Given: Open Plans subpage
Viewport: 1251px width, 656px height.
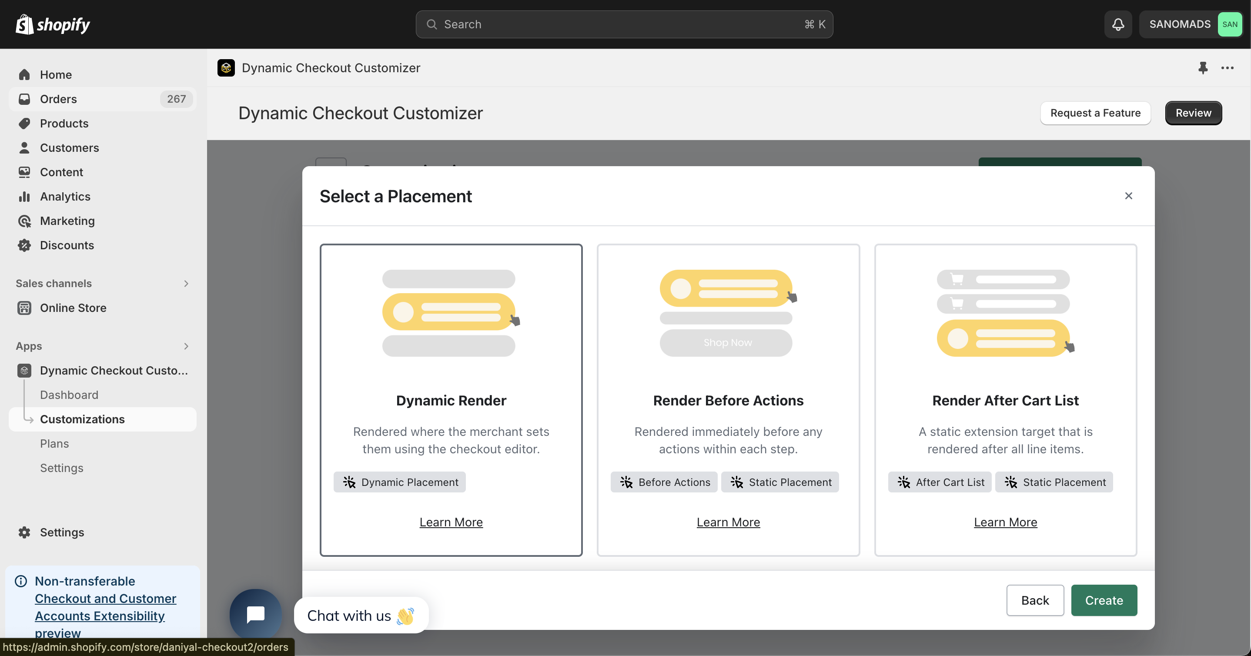Looking at the screenshot, I should click(54, 443).
